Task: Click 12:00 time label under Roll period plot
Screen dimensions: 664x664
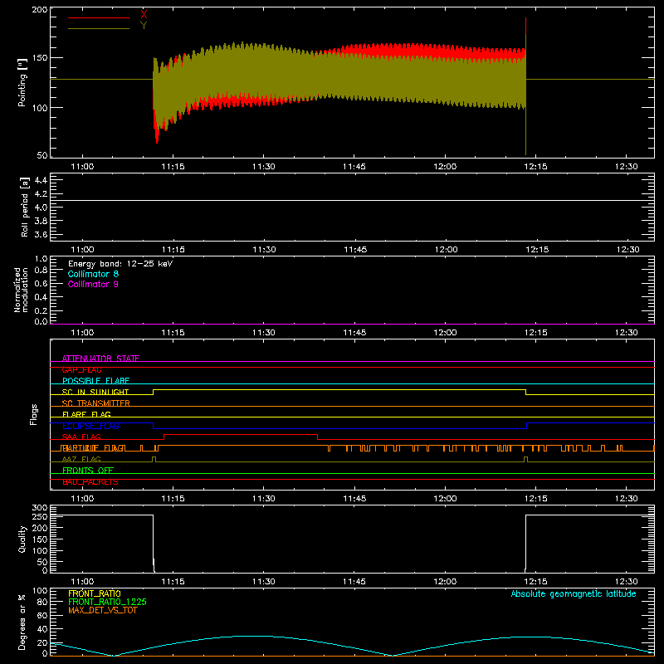Action: (446, 250)
